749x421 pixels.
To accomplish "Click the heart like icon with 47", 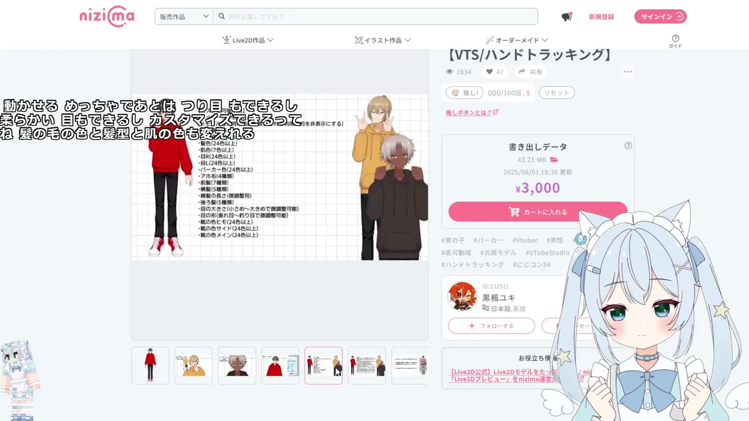I will (x=494, y=72).
